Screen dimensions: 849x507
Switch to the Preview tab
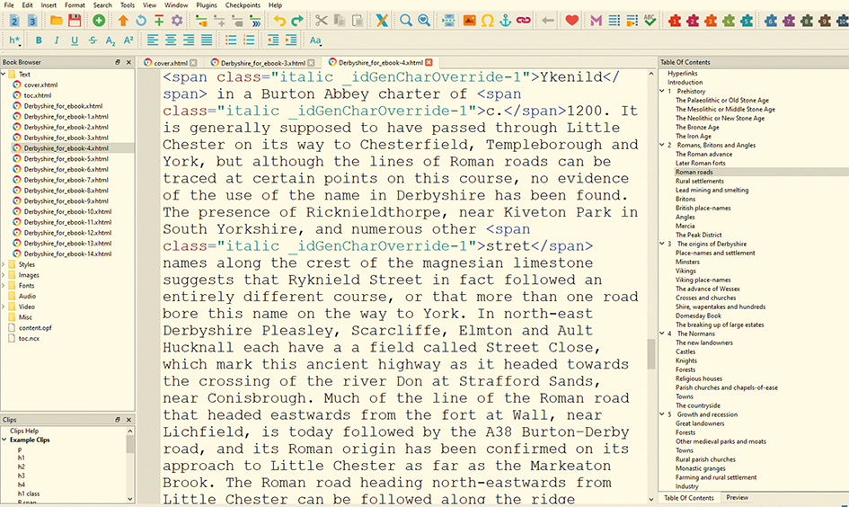[x=738, y=498]
